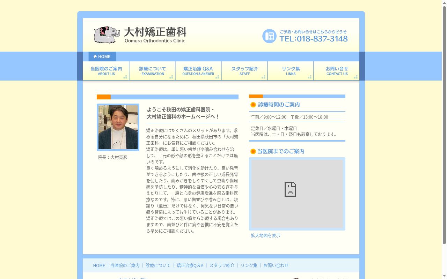Open the HOME tab
The image size is (447, 279).
[x=102, y=56]
